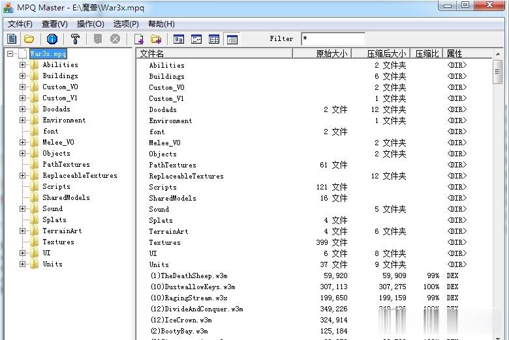
Task: Select the font folder icon in tree
Action: click(x=34, y=132)
